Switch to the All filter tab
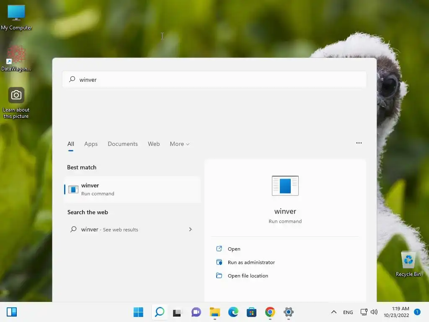Screen dimensions: 429x322 [x=70, y=144]
